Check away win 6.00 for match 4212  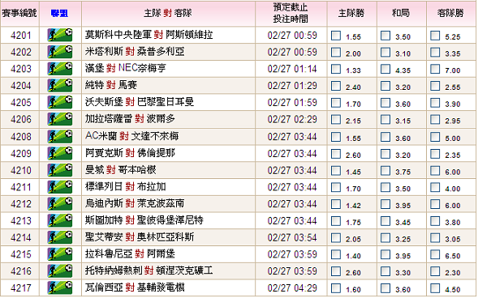435,204
